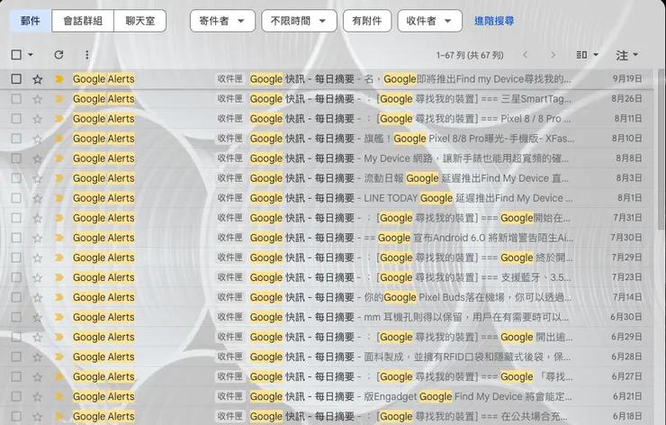Expand the select-all checkbox arrow menu
This screenshot has height=425, width=666.
tap(31, 55)
